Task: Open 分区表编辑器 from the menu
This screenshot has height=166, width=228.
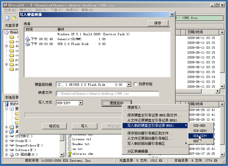Action: coord(155,151)
